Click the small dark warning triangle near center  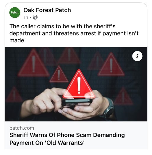point(59,74)
